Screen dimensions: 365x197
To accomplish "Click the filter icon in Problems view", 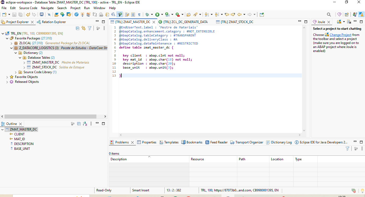I will [347, 148].
